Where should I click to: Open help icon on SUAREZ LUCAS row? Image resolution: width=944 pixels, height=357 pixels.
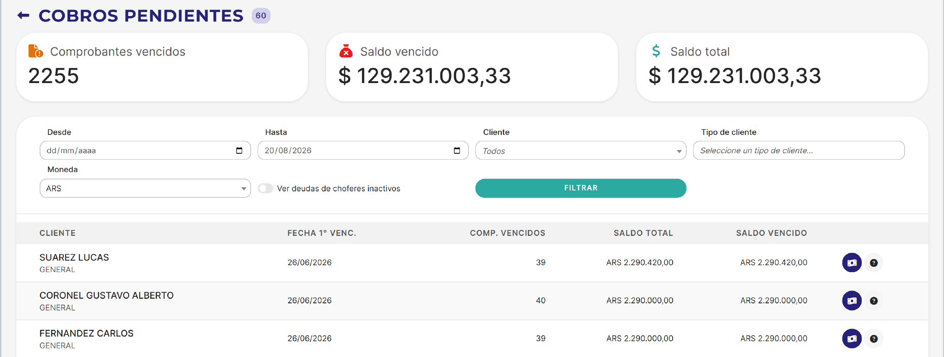[874, 263]
